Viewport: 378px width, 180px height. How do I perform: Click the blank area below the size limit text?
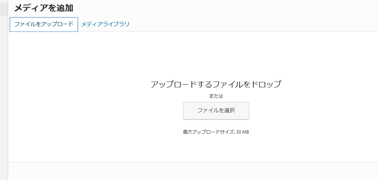[x=216, y=148]
